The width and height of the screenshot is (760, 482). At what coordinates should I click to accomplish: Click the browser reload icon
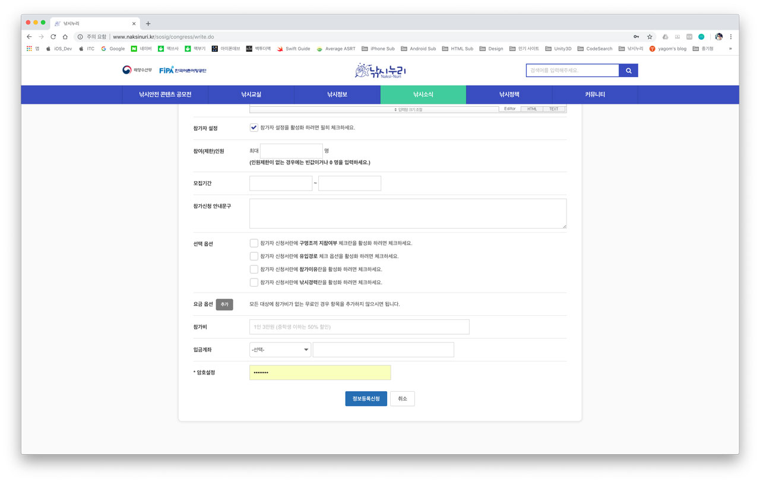pos(53,37)
